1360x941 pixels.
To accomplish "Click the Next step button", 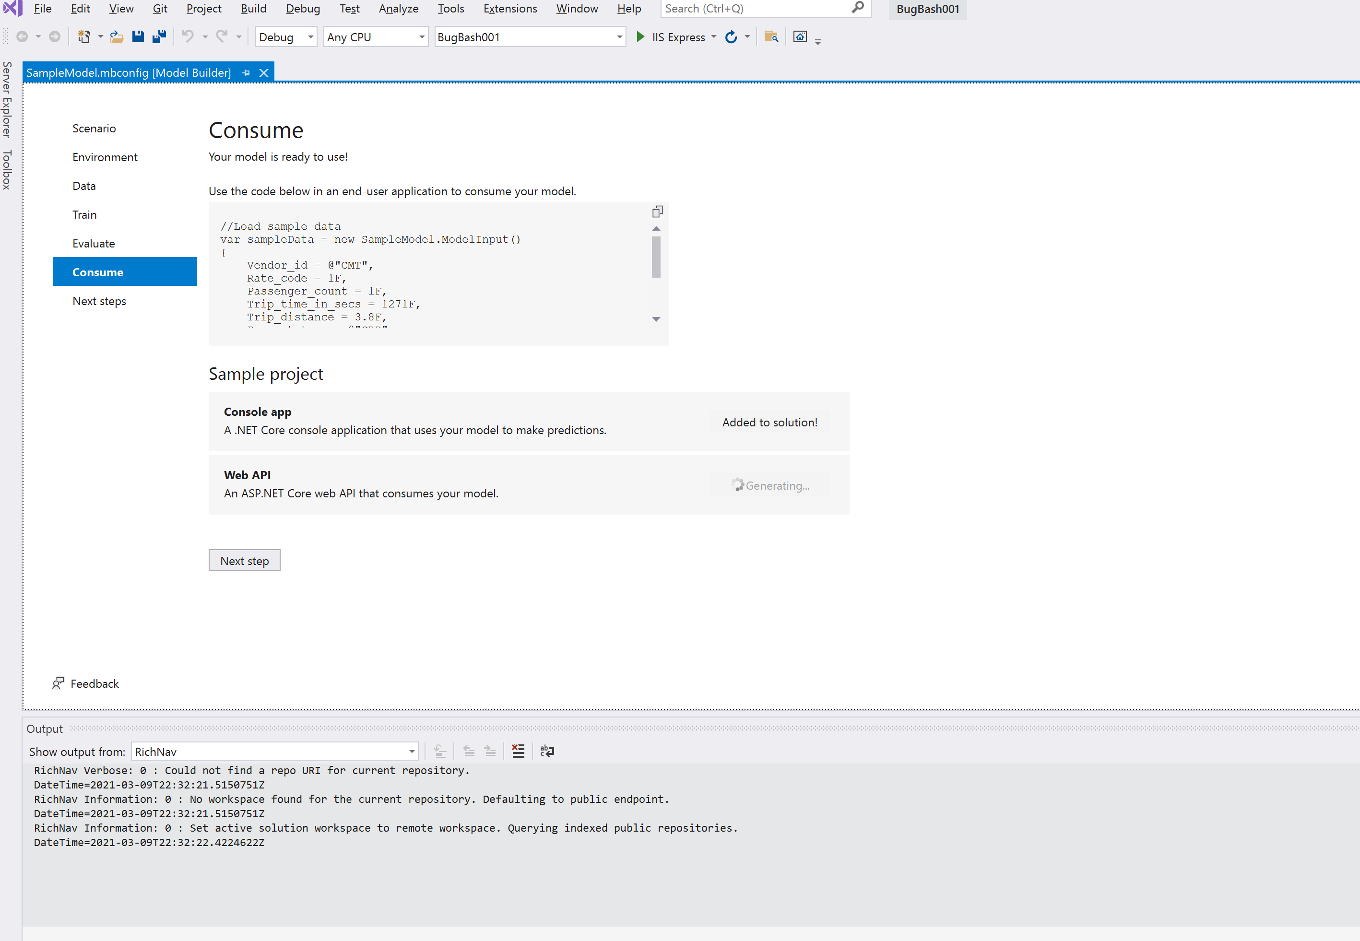I will pyautogui.click(x=244, y=560).
